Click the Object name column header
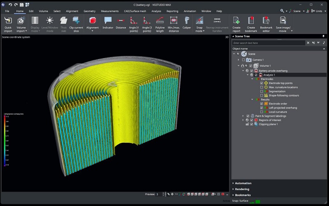This screenshot has height=206, width=329. (279, 49)
